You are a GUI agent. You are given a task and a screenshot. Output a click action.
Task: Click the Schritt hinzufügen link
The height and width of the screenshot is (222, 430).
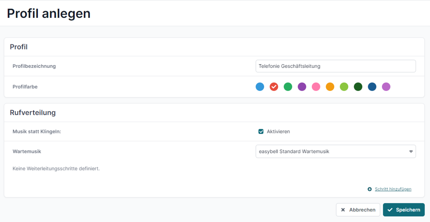393,189
